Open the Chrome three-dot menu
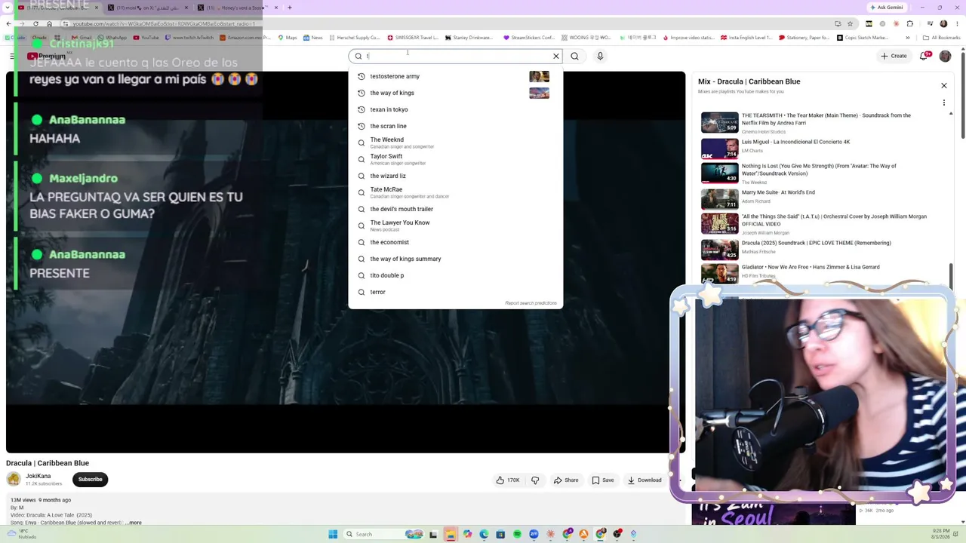The width and height of the screenshot is (966, 543). pos(957,23)
